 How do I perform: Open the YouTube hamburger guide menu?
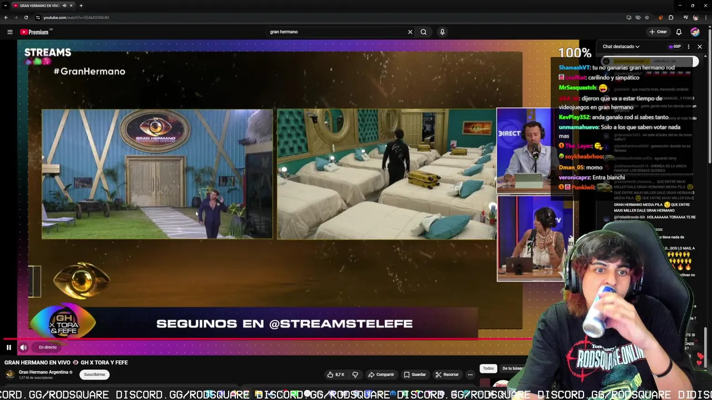point(10,32)
